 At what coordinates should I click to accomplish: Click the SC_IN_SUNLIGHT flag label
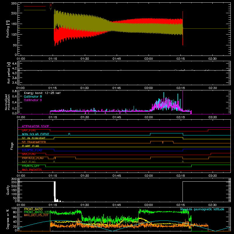[34, 138]
